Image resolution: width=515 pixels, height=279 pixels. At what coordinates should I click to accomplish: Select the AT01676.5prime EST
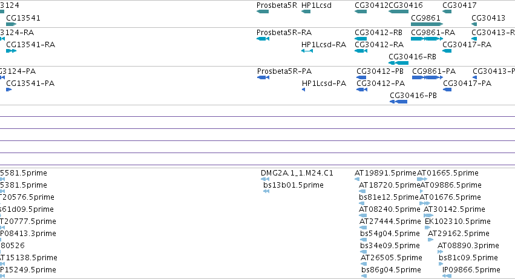click(x=425, y=203)
